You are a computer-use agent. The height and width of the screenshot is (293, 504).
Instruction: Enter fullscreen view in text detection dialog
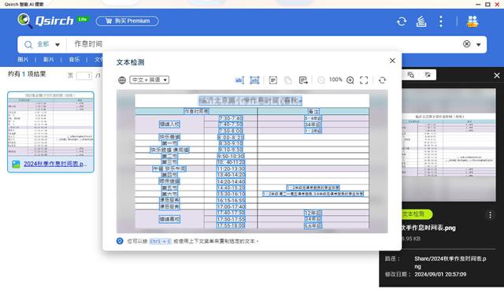(x=364, y=80)
